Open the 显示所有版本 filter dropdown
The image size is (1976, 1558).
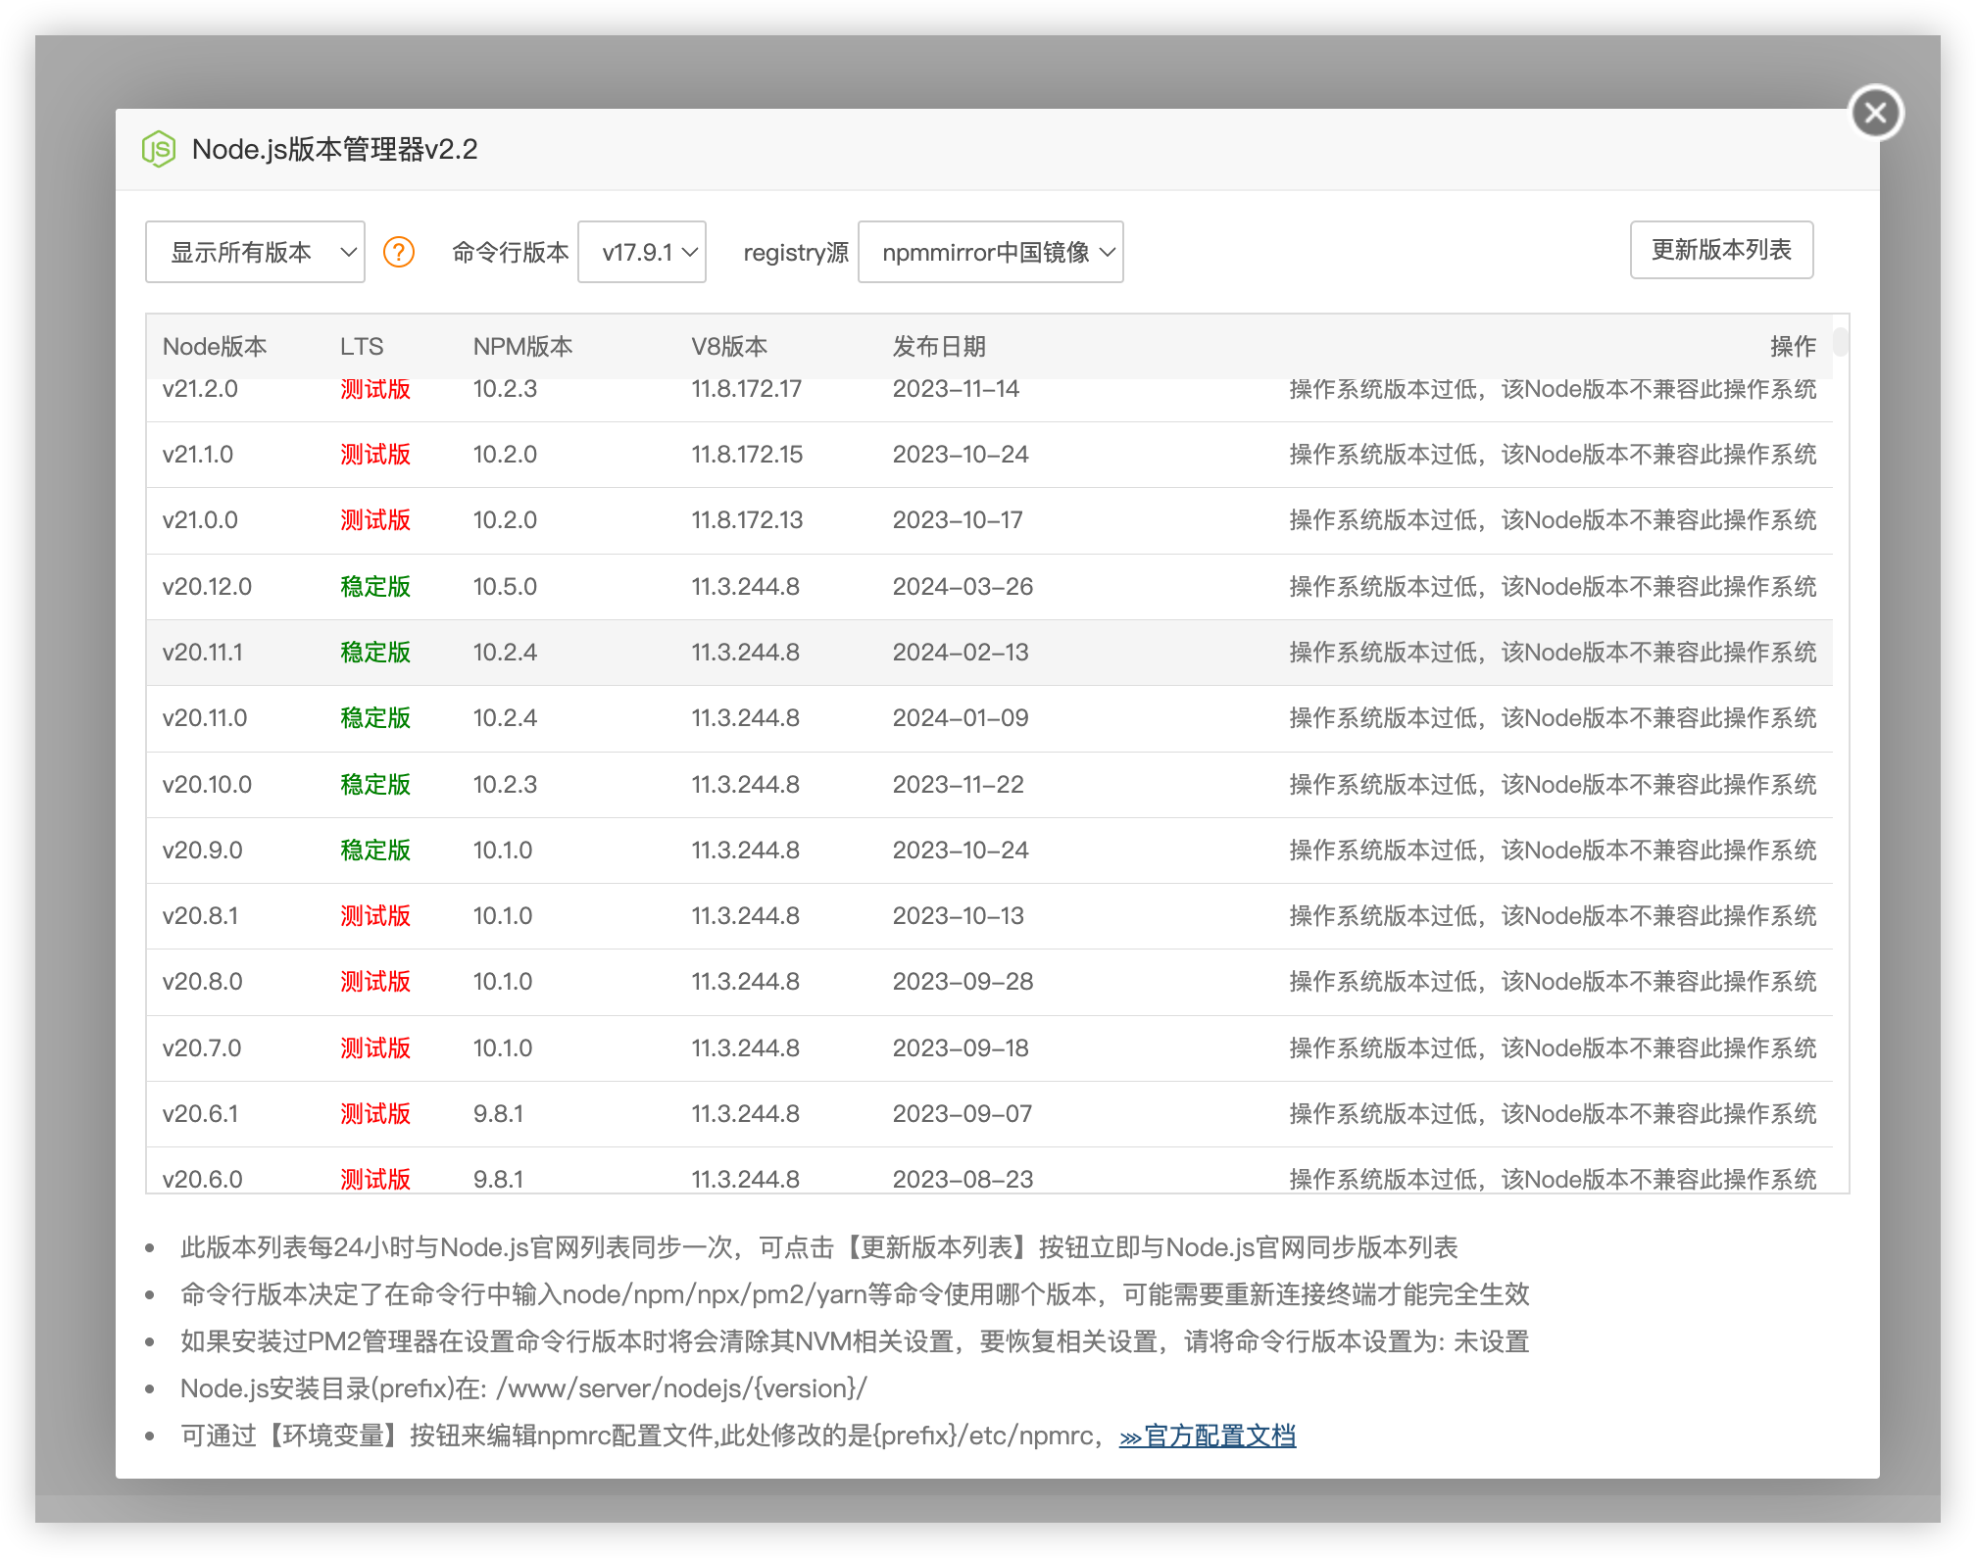pyautogui.click(x=255, y=252)
